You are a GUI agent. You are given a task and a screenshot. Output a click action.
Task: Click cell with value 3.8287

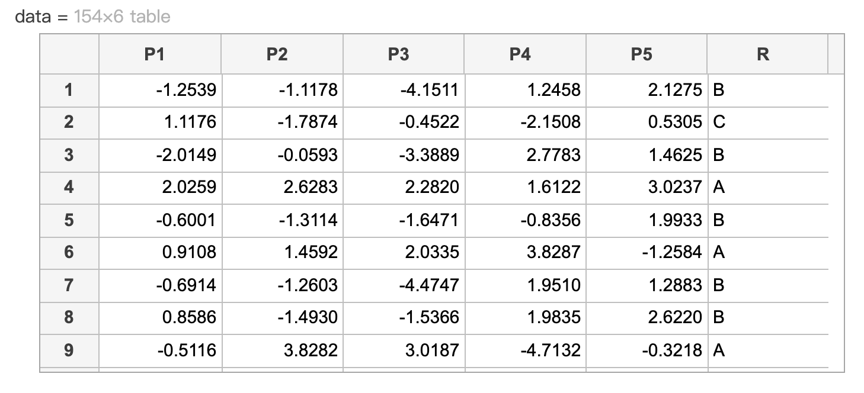[x=525, y=253]
